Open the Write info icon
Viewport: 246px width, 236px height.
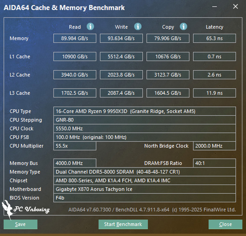pos(138,27)
